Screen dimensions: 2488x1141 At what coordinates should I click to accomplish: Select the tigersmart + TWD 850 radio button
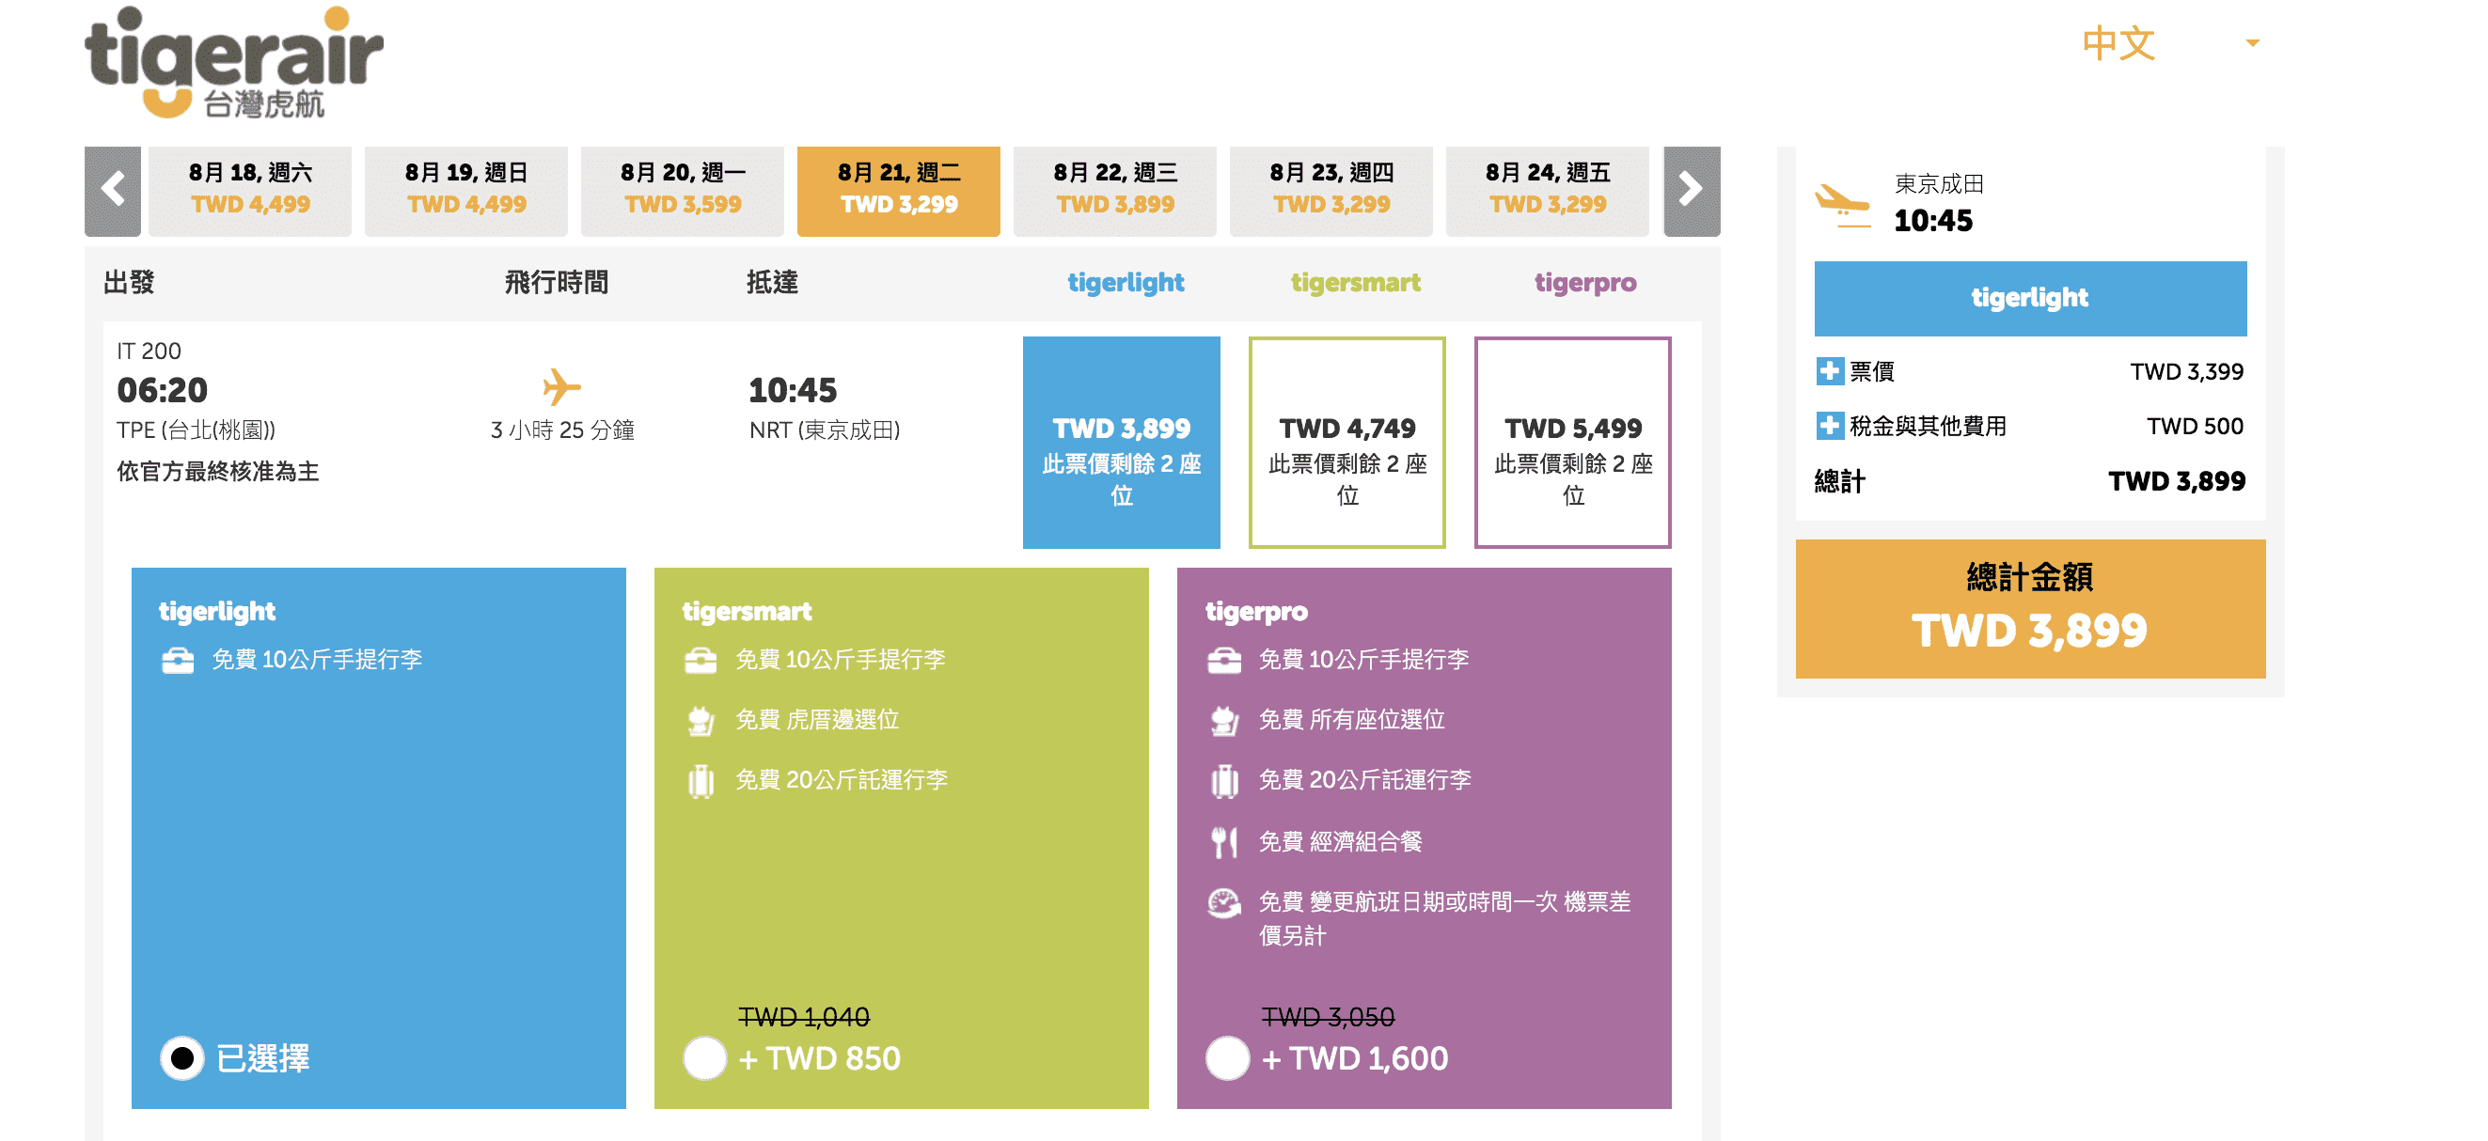[x=705, y=1058]
